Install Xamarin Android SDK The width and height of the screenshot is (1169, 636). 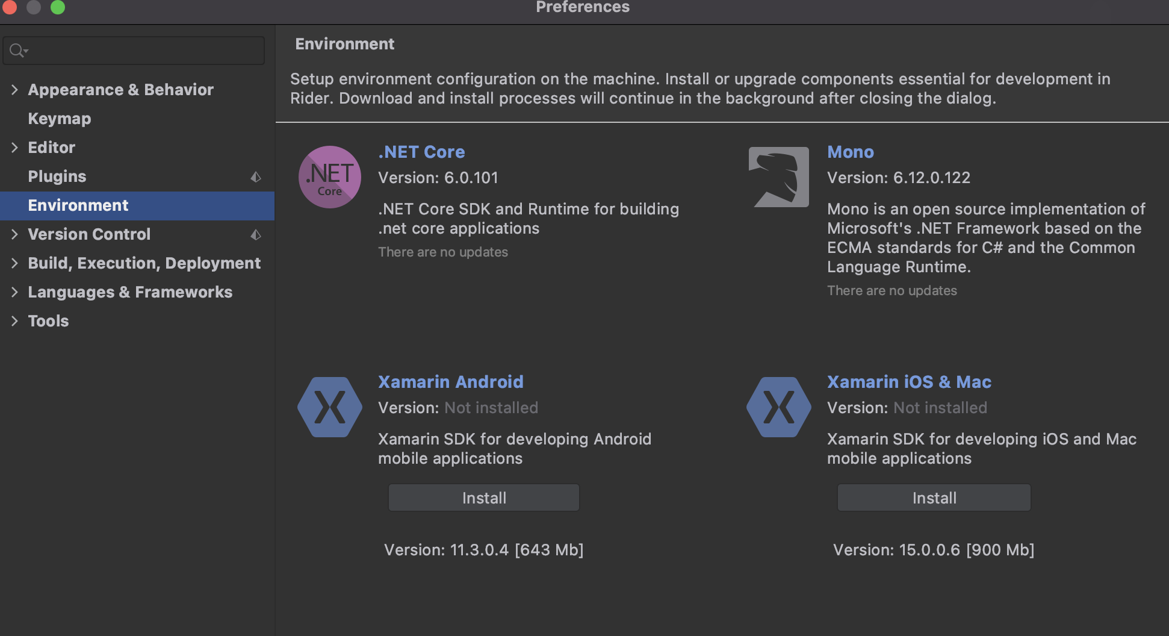[484, 498]
